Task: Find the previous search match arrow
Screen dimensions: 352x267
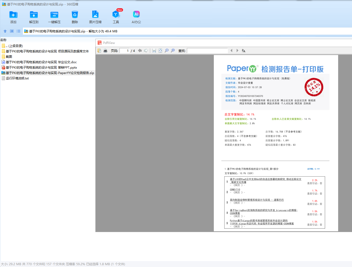Action: click(x=231, y=51)
